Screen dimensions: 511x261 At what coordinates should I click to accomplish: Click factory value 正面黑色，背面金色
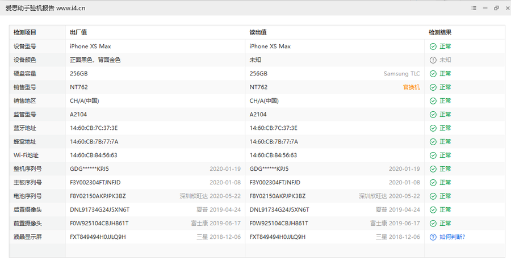click(95, 60)
